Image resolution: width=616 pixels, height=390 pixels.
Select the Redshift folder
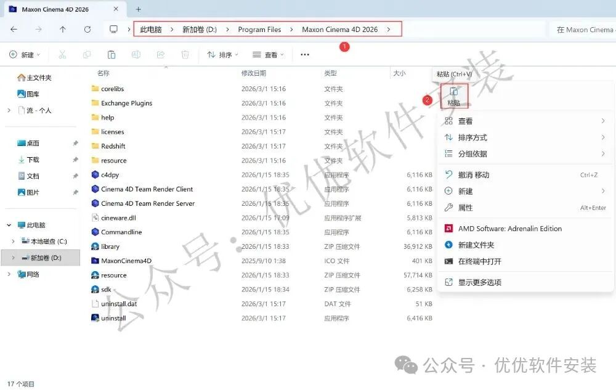[108, 146]
